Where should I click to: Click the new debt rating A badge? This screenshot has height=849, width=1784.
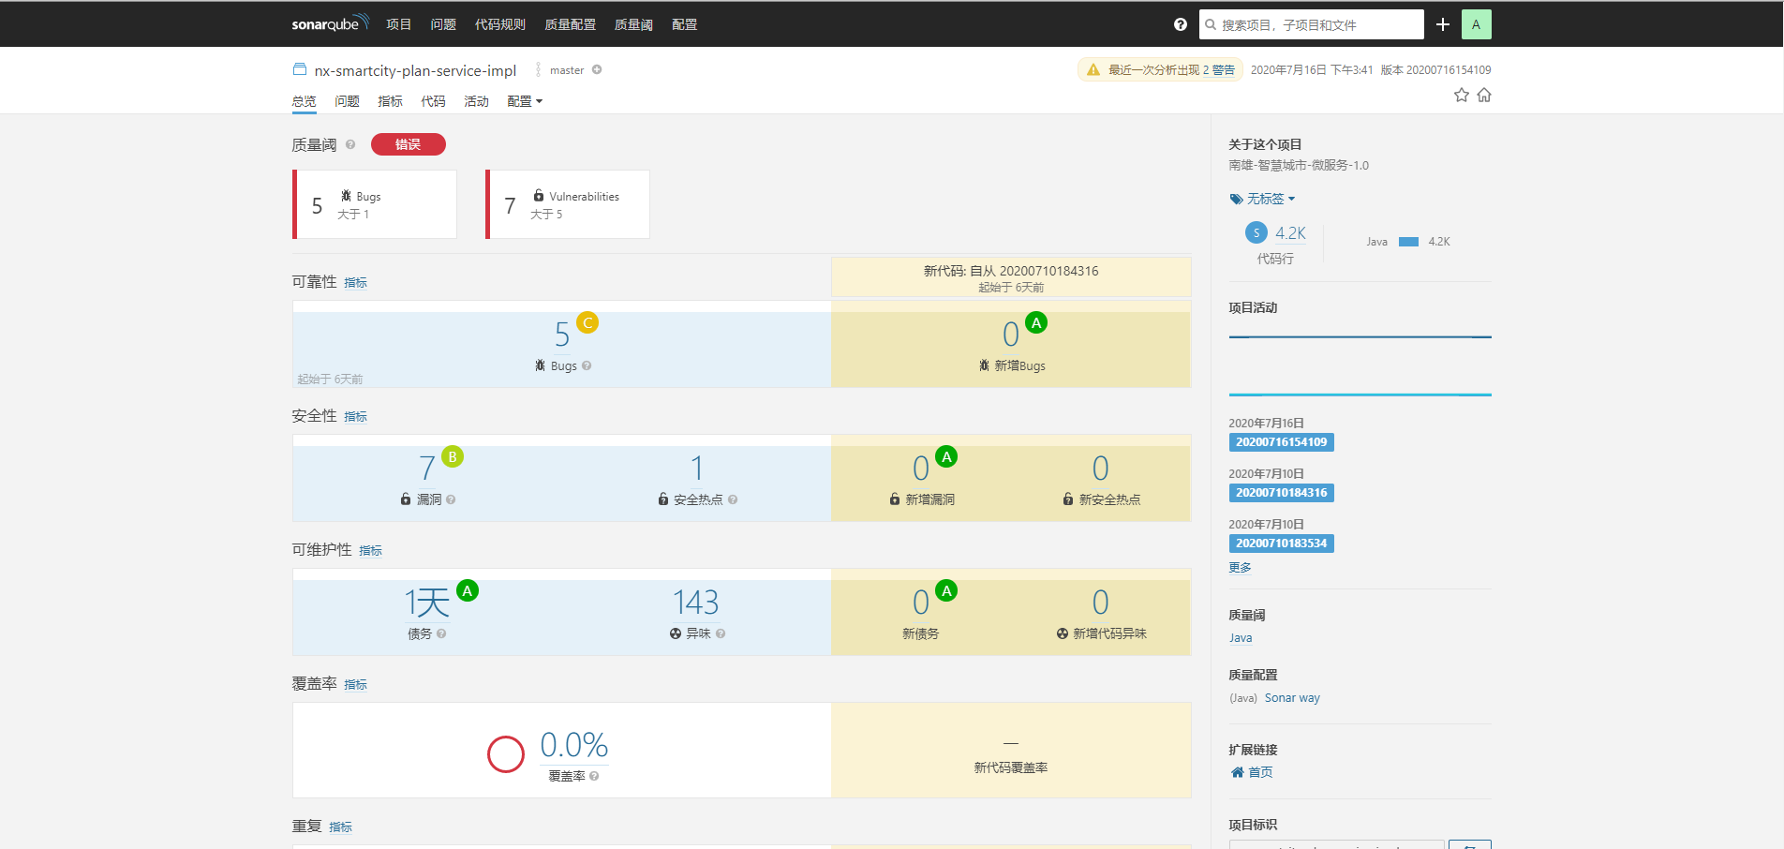click(x=946, y=590)
